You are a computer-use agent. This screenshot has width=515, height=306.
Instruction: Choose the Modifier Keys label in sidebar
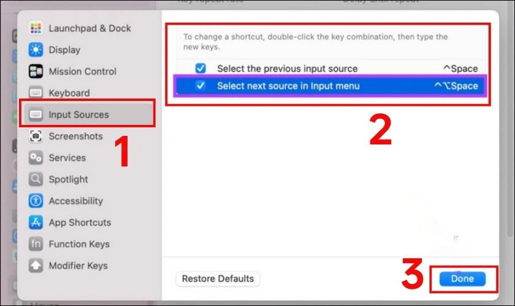(78, 266)
